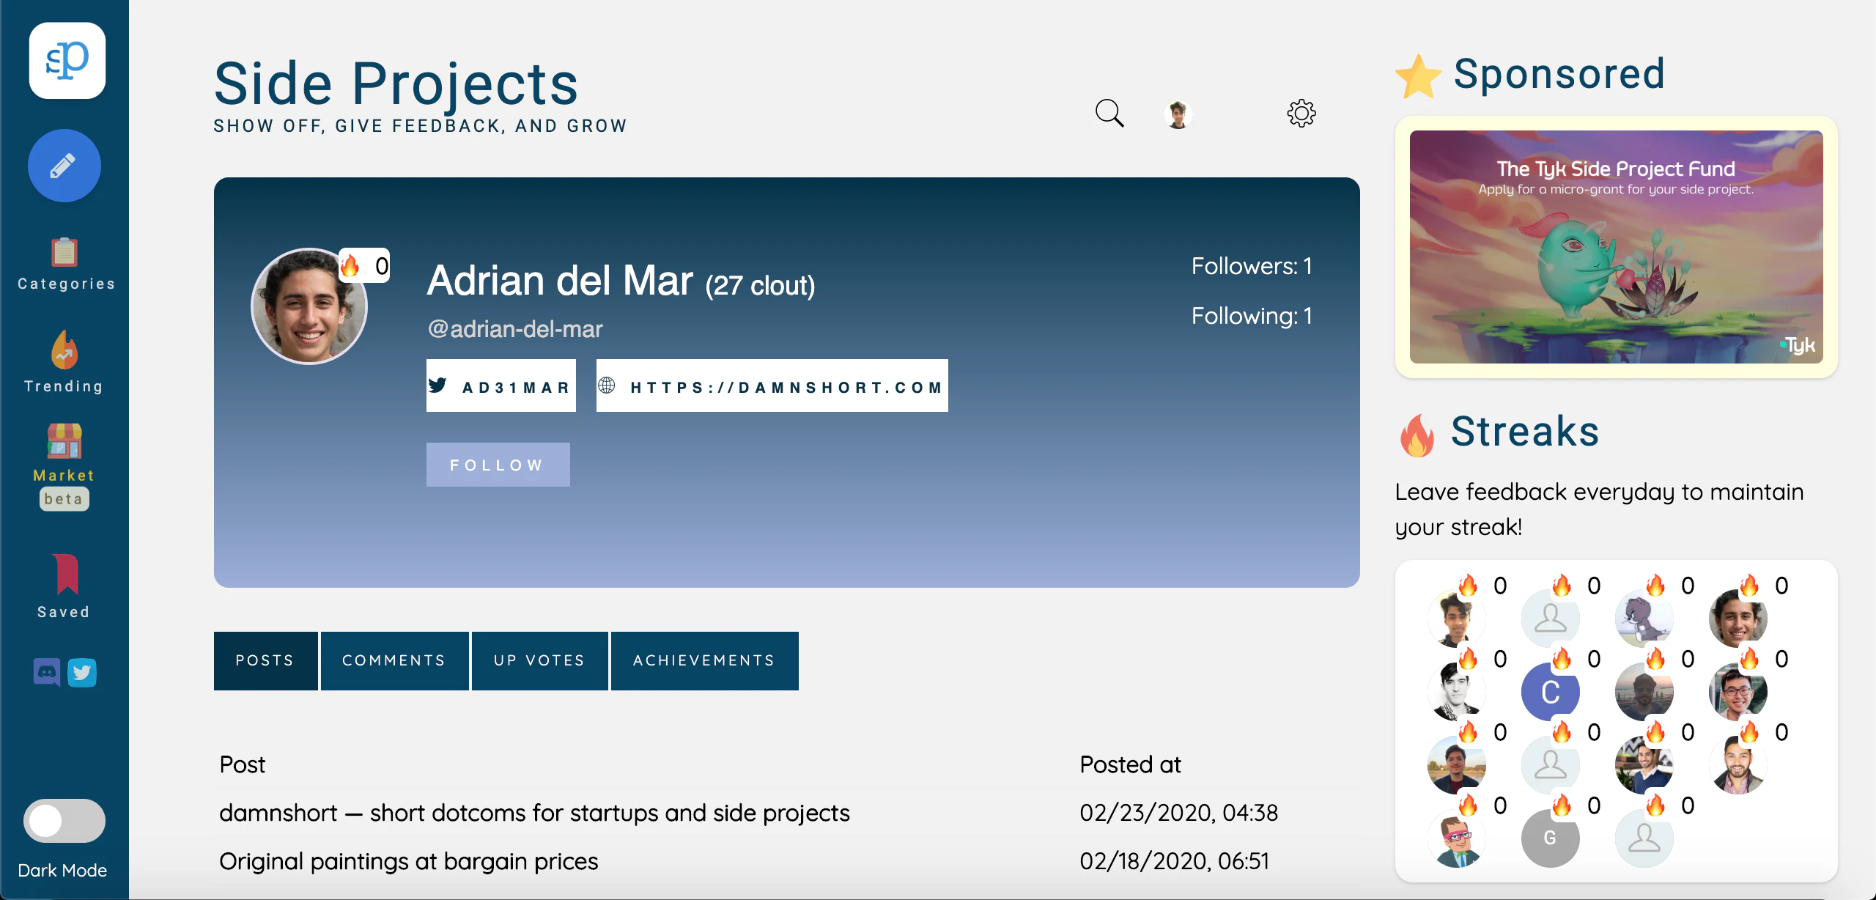The width and height of the screenshot is (1876, 900).
Task: Open the new post pencil button
Action: [64, 166]
